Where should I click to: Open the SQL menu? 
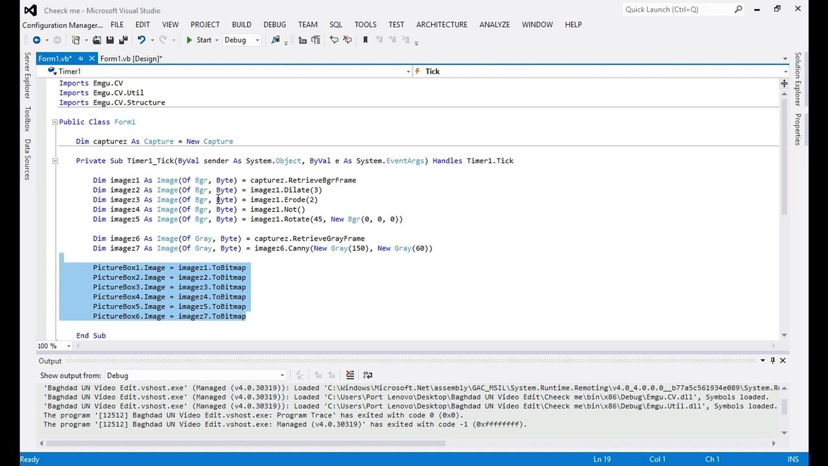coord(336,25)
